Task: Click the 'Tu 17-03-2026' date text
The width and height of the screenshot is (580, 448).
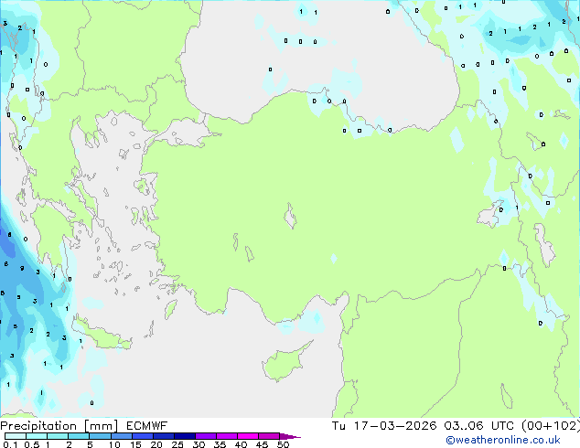Action: (384, 426)
